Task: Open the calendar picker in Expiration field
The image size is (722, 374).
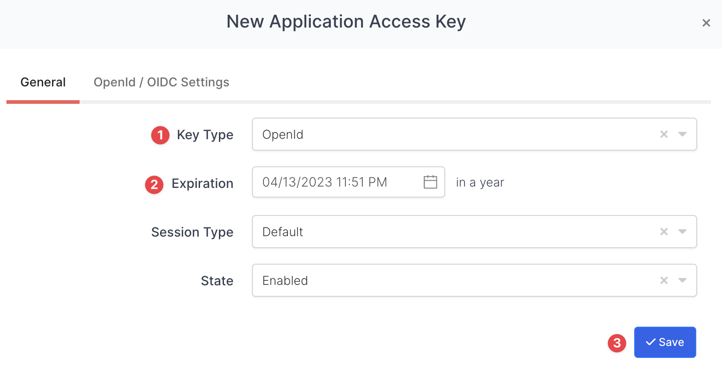Action: pos(430,182)
